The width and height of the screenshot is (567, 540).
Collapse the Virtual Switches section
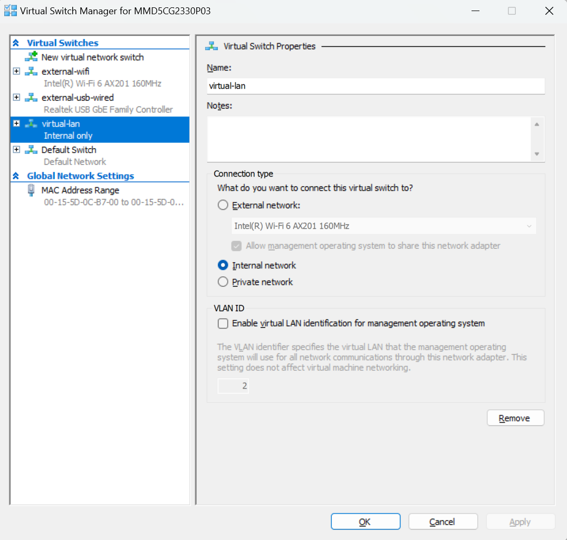(16, 43)
